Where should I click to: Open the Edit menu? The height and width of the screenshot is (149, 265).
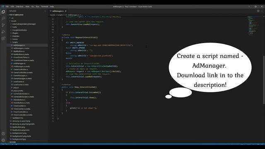tap(12, 7)
